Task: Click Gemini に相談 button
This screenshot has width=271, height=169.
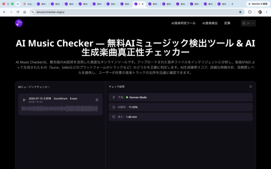Action: (258, 4)
